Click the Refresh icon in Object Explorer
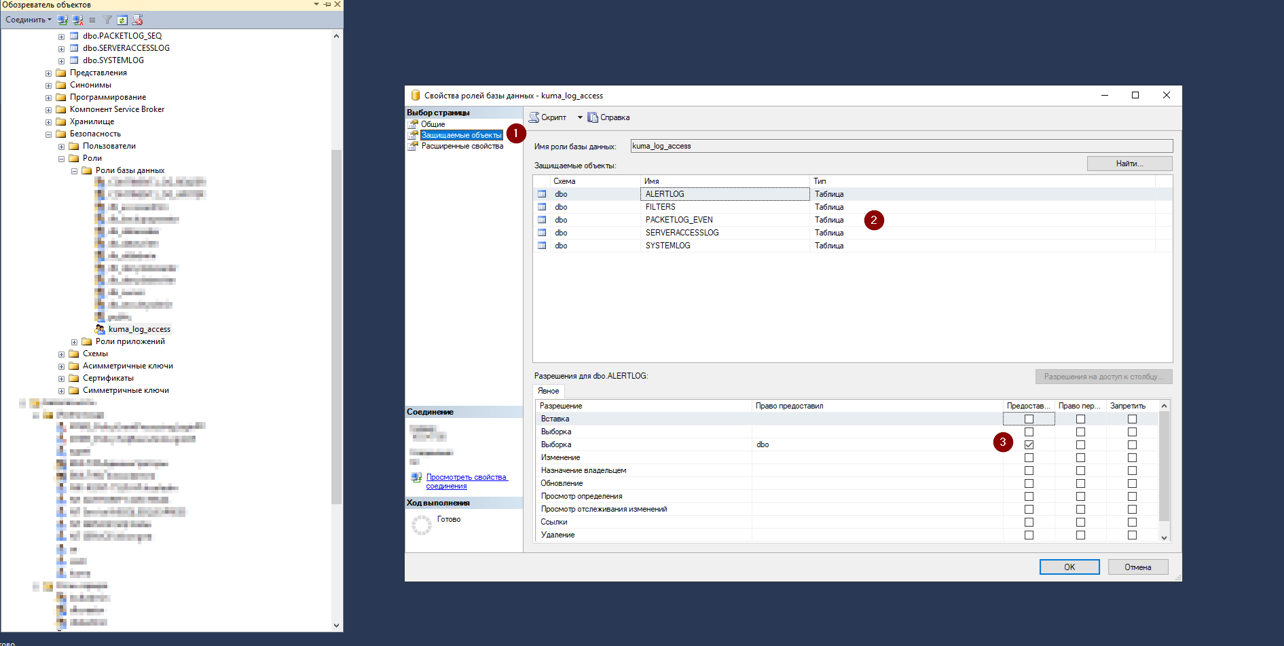The image size is (1284, 646). (x=122, y=20)
